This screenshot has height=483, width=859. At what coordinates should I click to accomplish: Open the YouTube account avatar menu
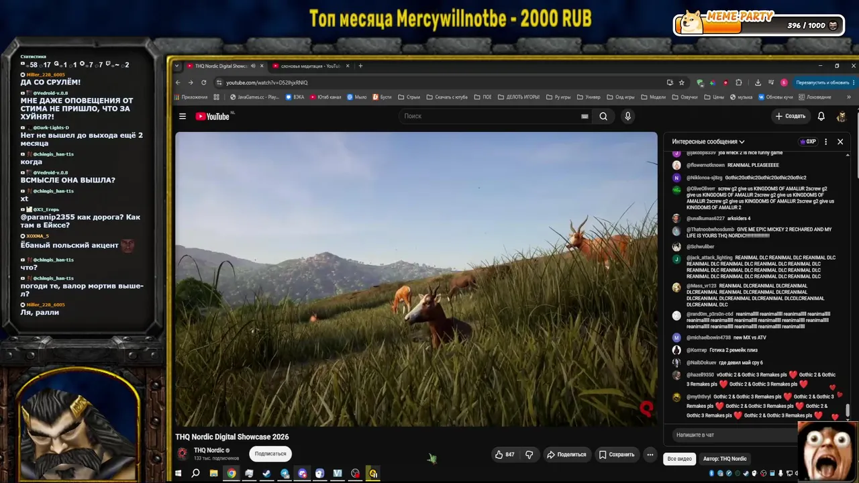coord(841,116)
